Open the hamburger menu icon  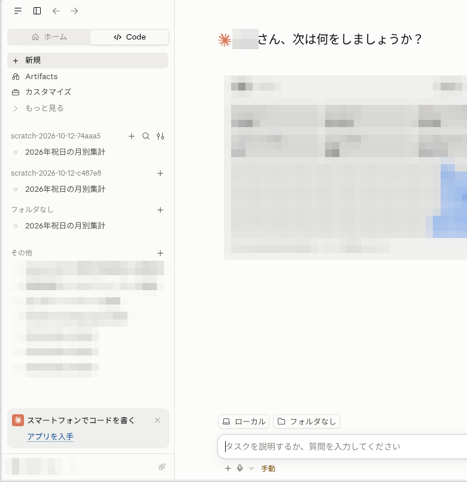click(x=18, y=11)
